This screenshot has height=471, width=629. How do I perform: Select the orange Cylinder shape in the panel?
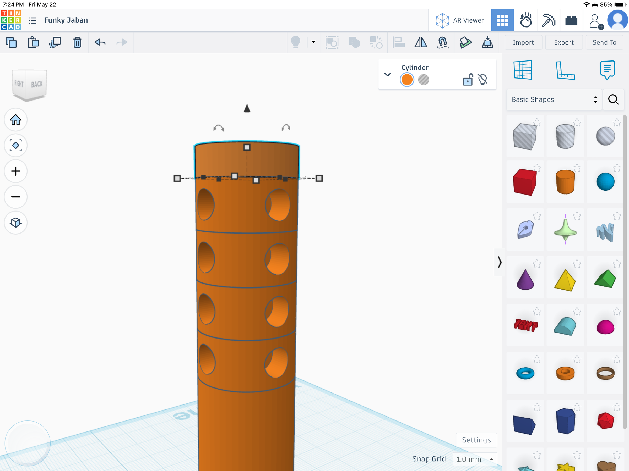pyautogui.click(x=565, y=182)
